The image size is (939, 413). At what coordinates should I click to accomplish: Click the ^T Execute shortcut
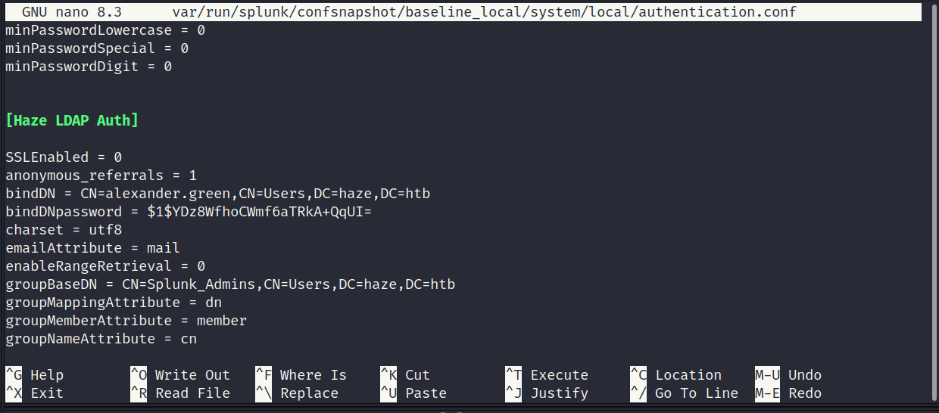click(547, 375)
